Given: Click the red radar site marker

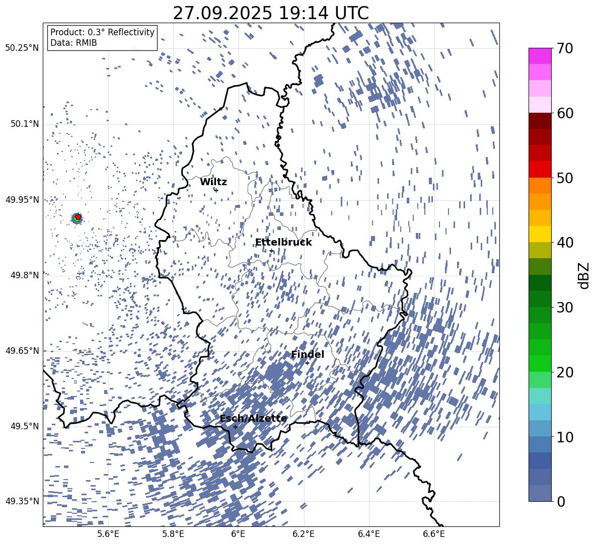Looking at the screenshot, I should pos(78,217).
